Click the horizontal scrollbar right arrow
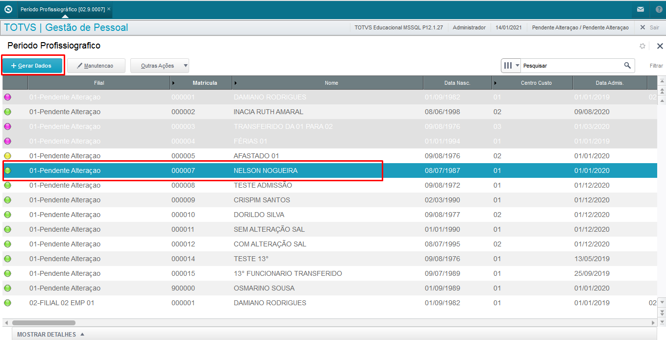 [653, 323]
